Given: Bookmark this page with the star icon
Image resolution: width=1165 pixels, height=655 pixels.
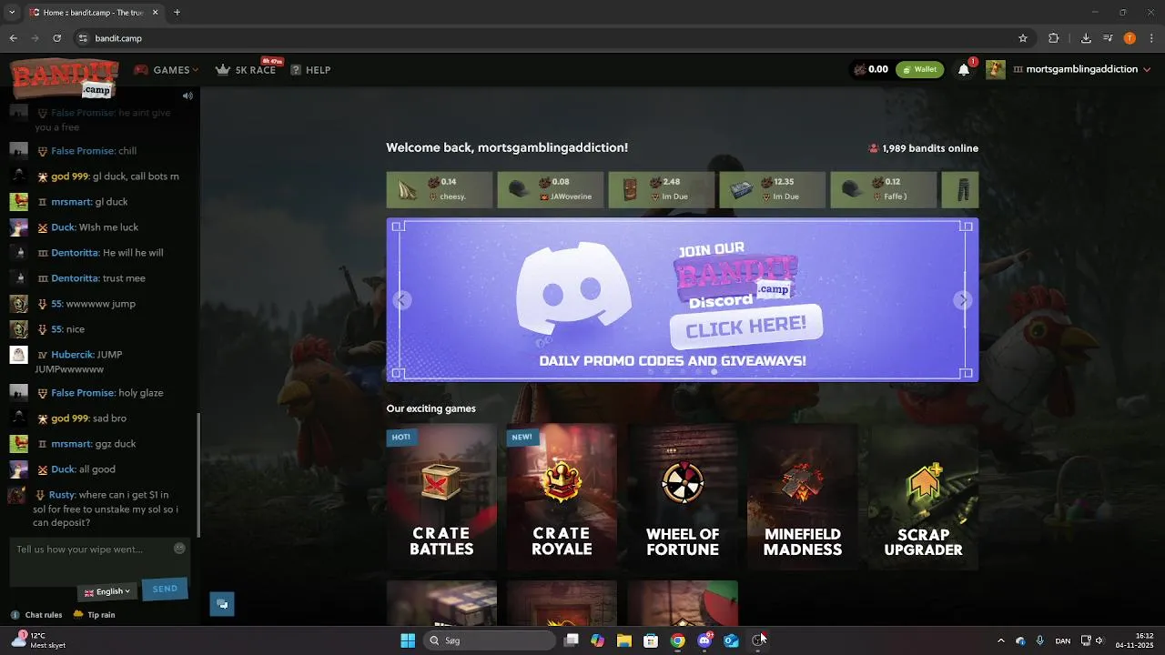Looking at the screenshot, I should (x=1023, y=38).
